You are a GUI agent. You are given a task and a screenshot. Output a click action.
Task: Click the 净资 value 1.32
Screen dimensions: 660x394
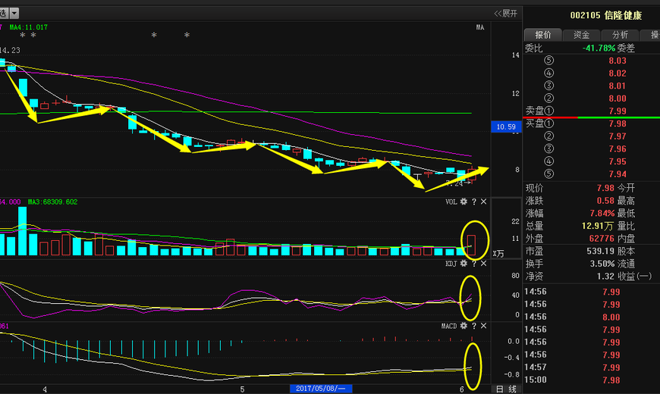[605, 277]
